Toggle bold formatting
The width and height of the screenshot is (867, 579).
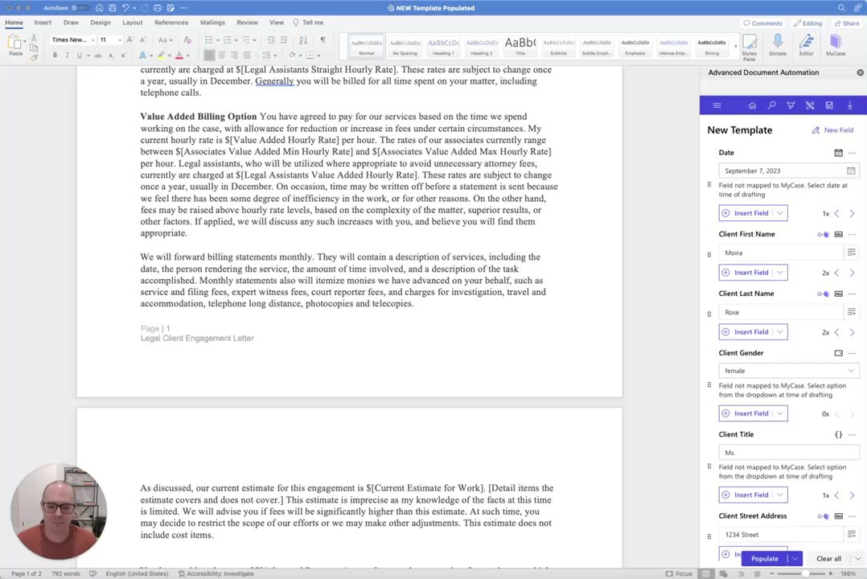pos(55,55)
